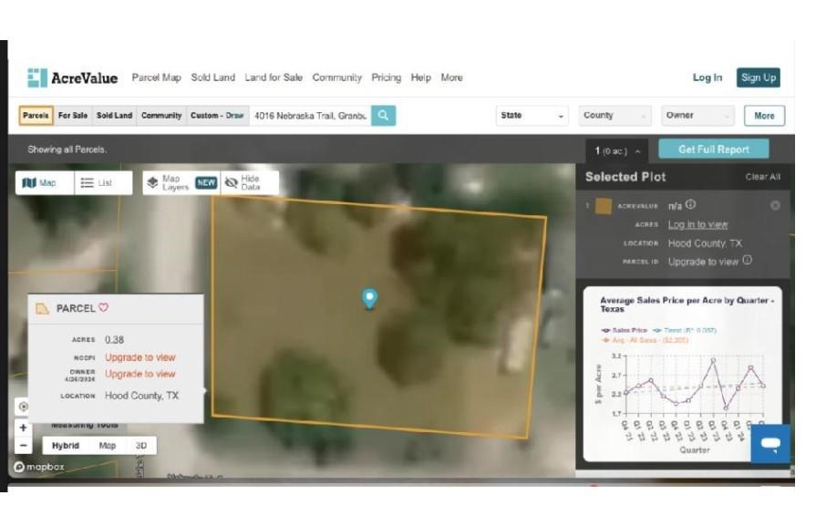Screen dimensions: 816x516
Task: Click the address search input field
Action: tap(310, 116)
